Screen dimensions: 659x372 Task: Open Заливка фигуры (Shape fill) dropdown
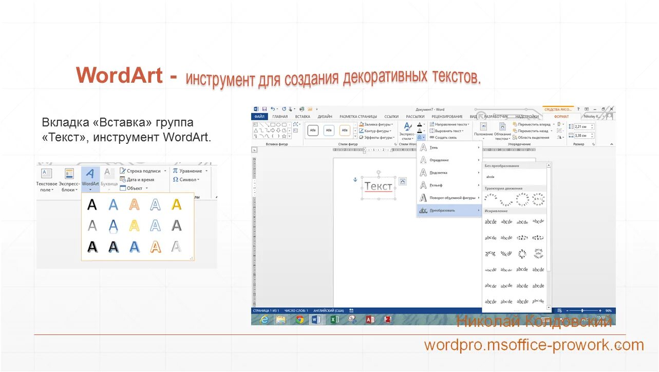[x=376, y=124]
